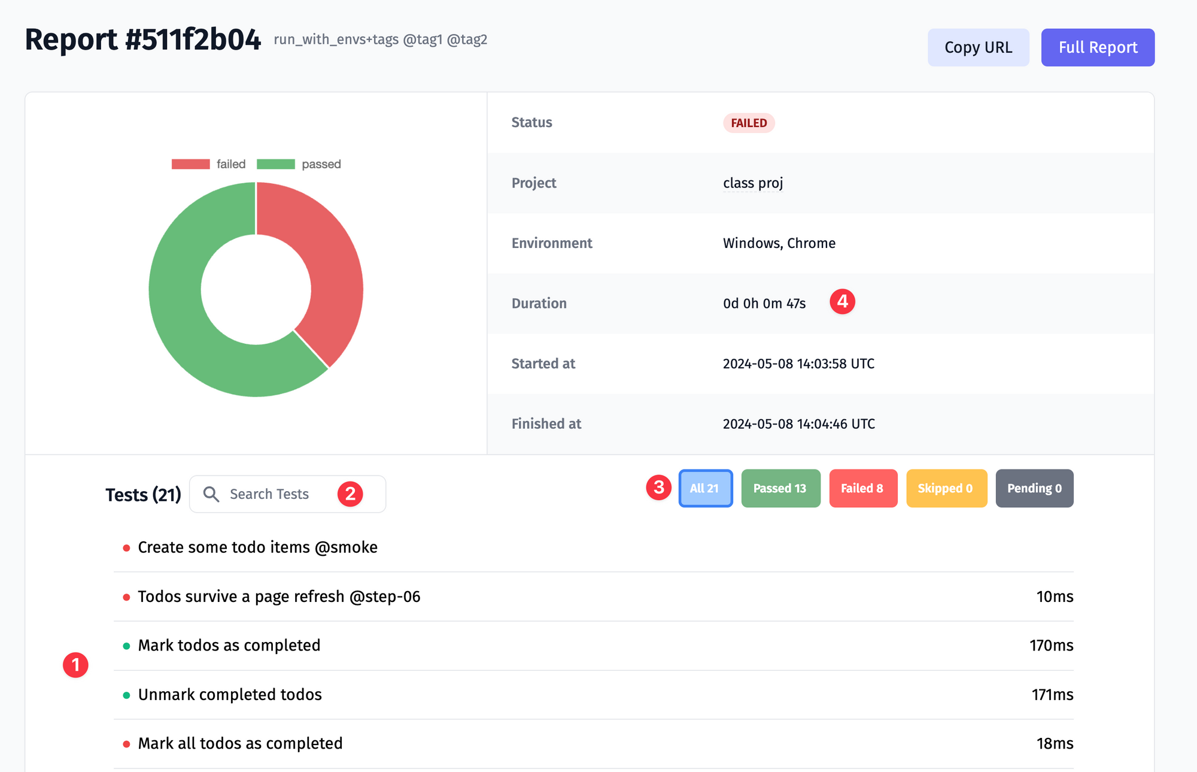The image size is (1197, 772).
Task: Click the report title 'Report #511f2b04'
Action: [142, 40]
